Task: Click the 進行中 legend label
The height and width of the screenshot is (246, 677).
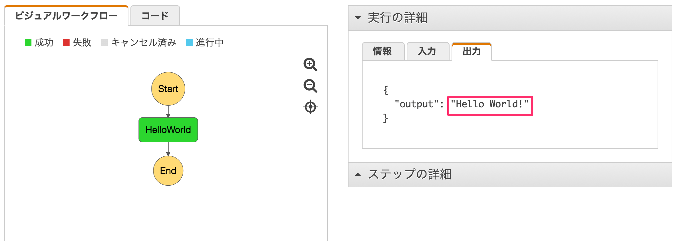Action: click(x=210, y=43)
